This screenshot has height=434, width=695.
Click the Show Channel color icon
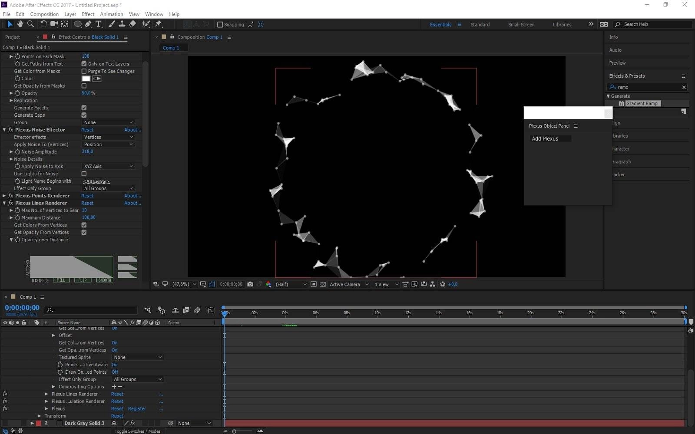coord(268,284)
